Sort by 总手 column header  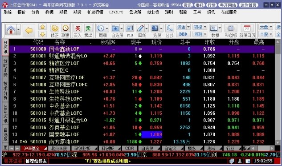point(185,42)
